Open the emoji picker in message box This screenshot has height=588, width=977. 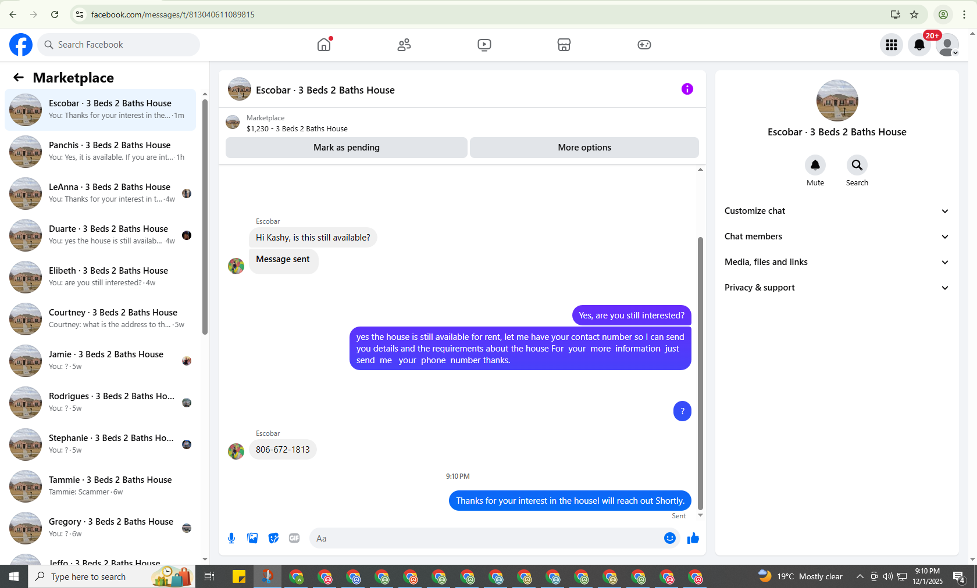670,538
